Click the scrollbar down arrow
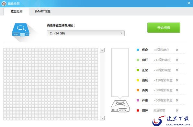 [x=102, y=118]
